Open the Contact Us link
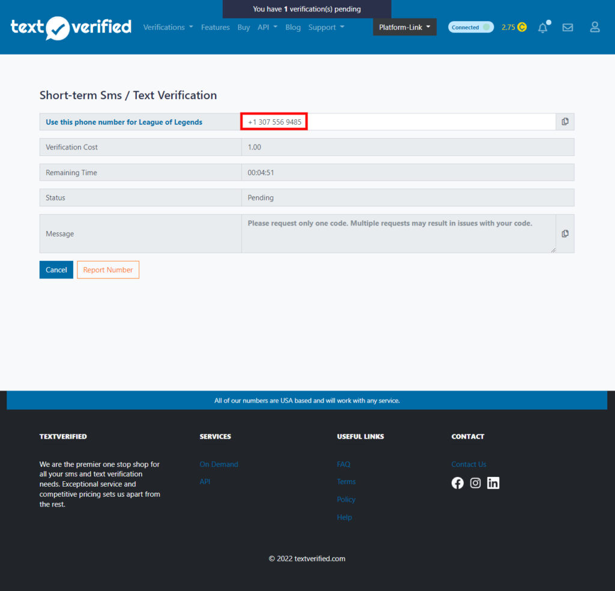The width and height of the screenshot is (615, 591). pyautogui.click(x=468, y=464)
